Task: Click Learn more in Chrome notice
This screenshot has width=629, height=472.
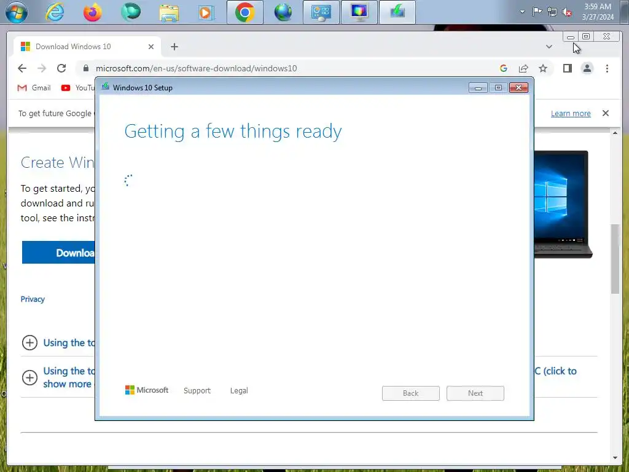Action: [x=571, y=113]
